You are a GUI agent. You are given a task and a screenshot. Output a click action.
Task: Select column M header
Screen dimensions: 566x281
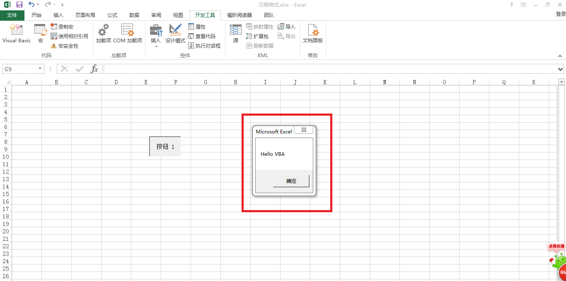point(385,82)
